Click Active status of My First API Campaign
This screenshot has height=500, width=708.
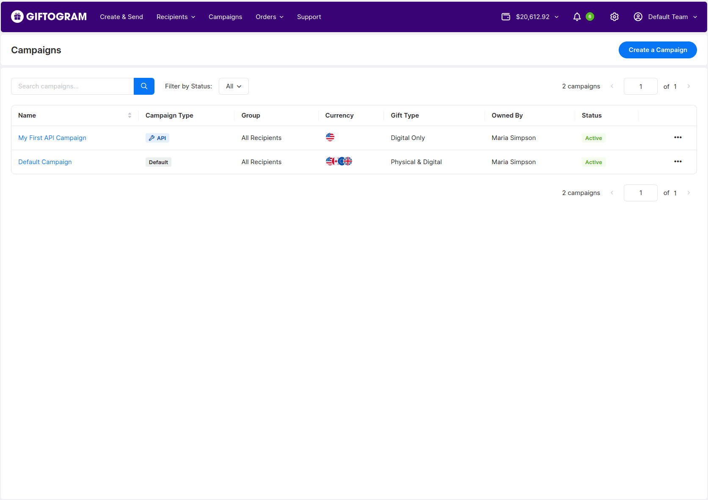pyautogui.click(x=593, y=138)
